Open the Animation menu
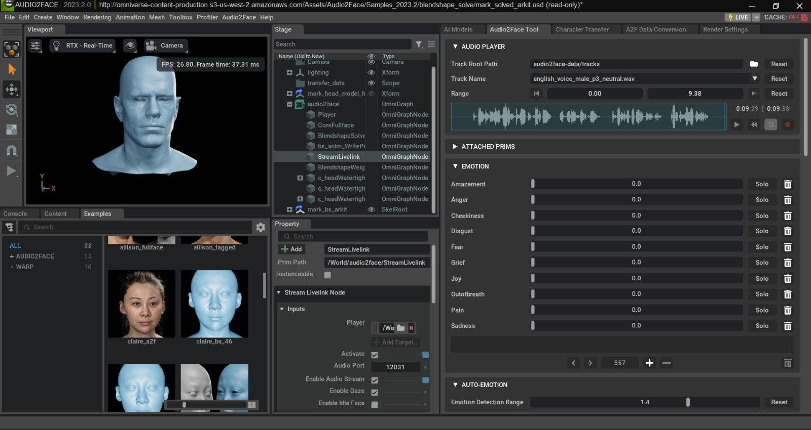This screenshot has height=430, width=811. click(x=130, y=17)
